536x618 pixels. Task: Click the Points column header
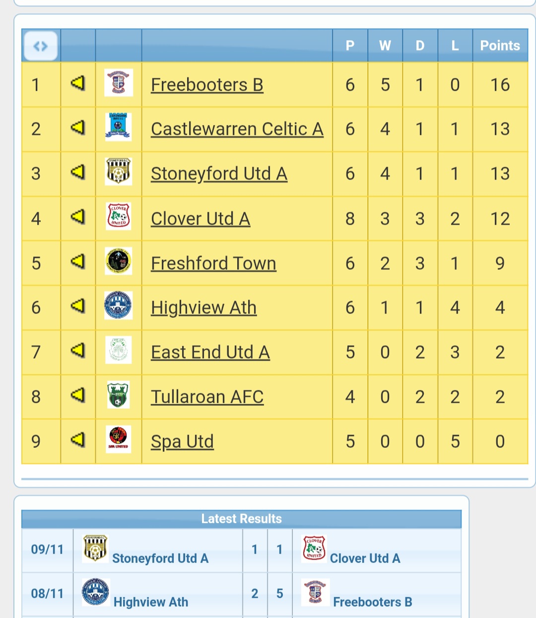click(x=500, y=46)
